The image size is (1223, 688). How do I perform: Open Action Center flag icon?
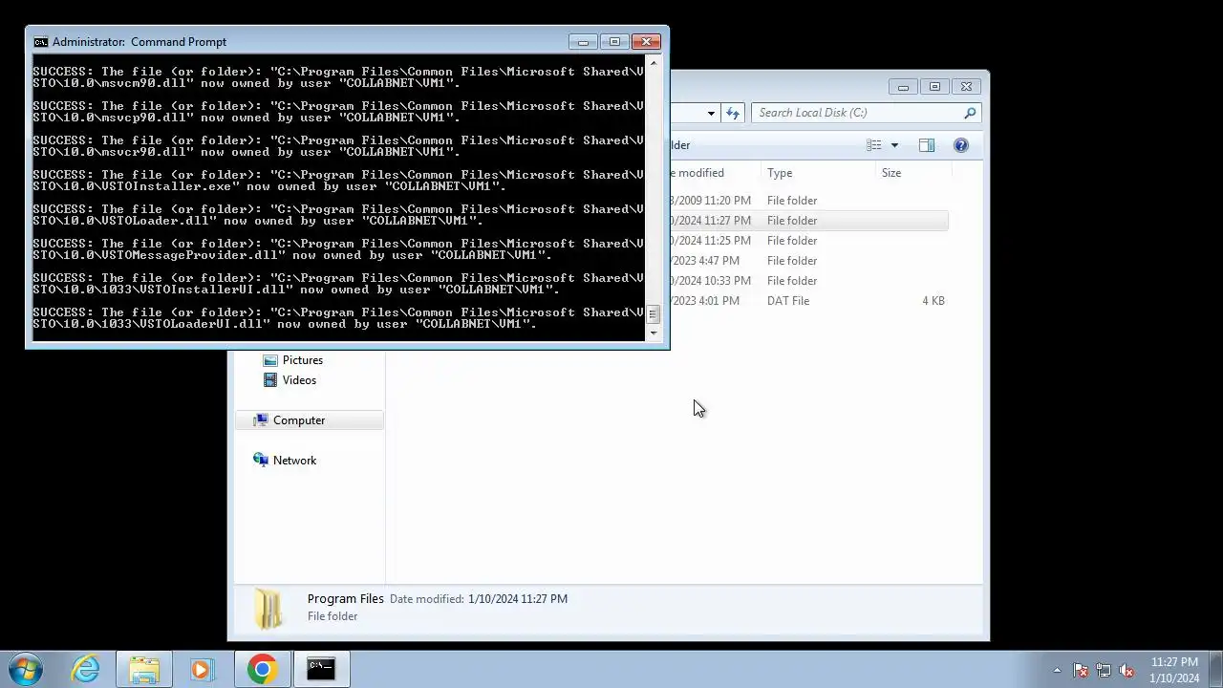tap(1081, 670)
